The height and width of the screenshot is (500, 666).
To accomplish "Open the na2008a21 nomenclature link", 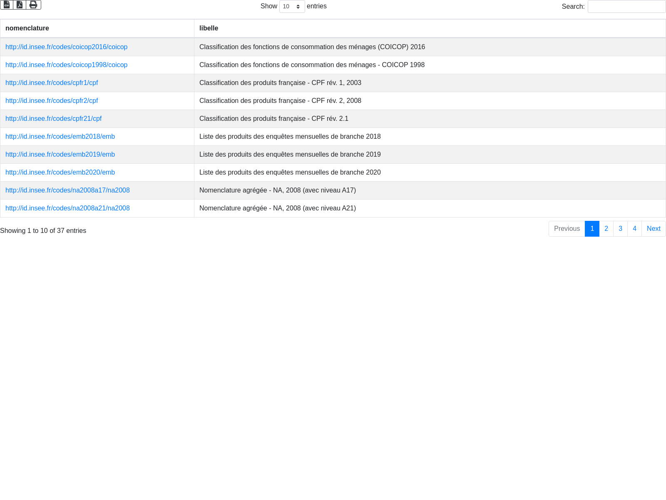I will [67, 208].
